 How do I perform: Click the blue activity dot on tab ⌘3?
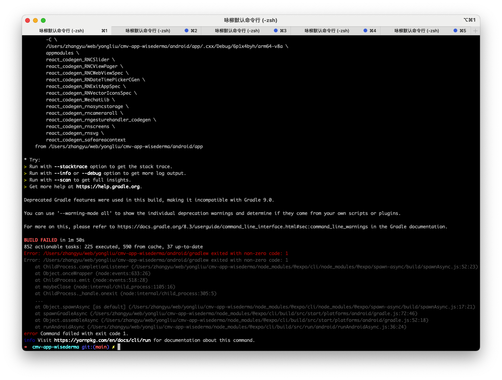(275, 30)
